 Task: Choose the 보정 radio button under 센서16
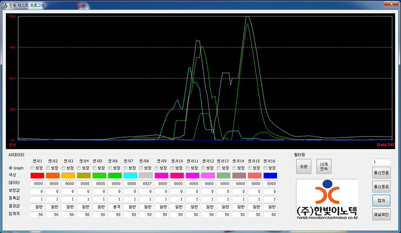266,168
